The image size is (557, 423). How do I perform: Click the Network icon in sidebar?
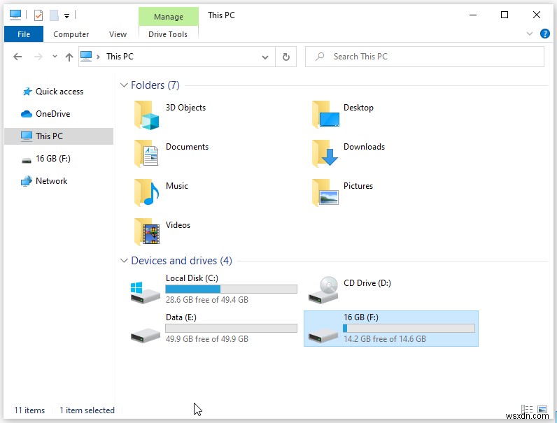[27, 181]
